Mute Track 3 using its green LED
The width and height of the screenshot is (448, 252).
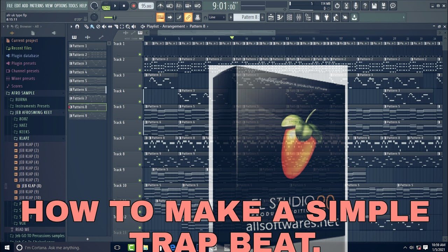coord(140,86)
